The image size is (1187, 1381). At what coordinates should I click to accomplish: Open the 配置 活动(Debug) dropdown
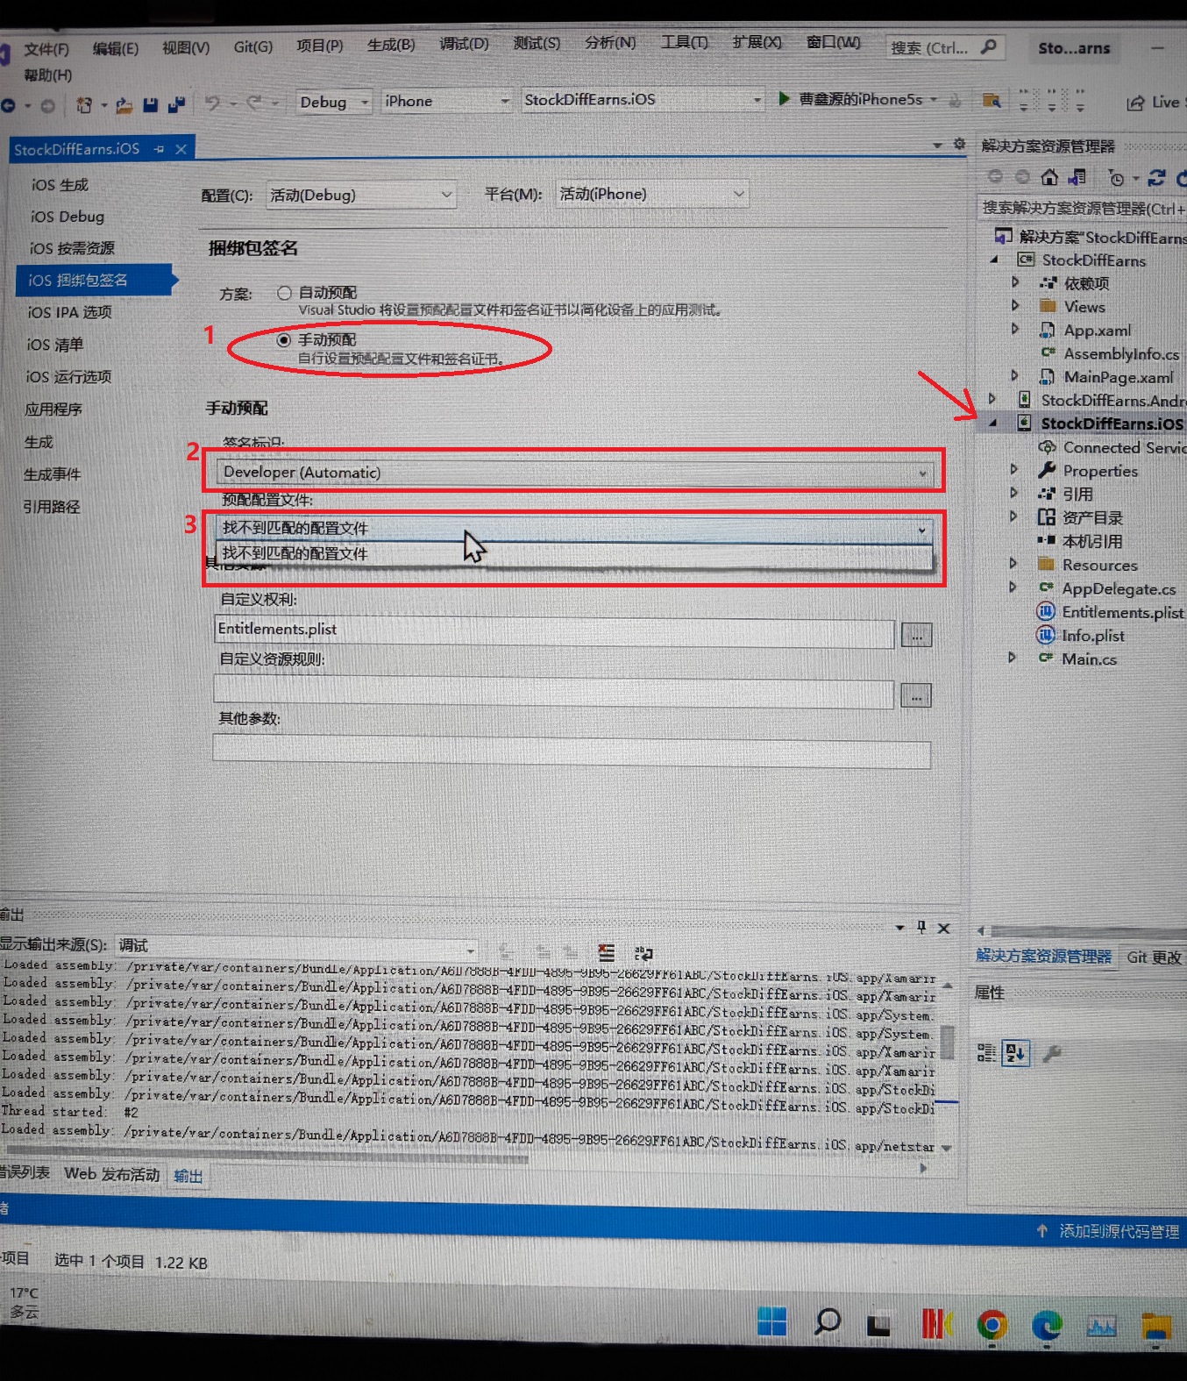[360, 195]
